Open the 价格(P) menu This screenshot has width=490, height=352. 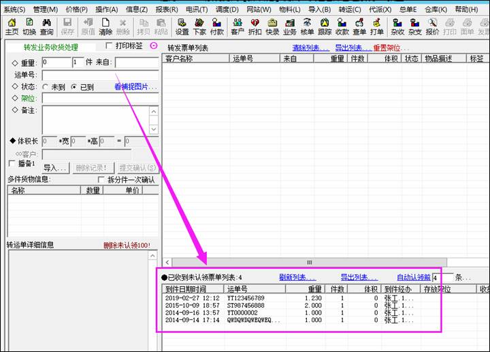point(76,10)
